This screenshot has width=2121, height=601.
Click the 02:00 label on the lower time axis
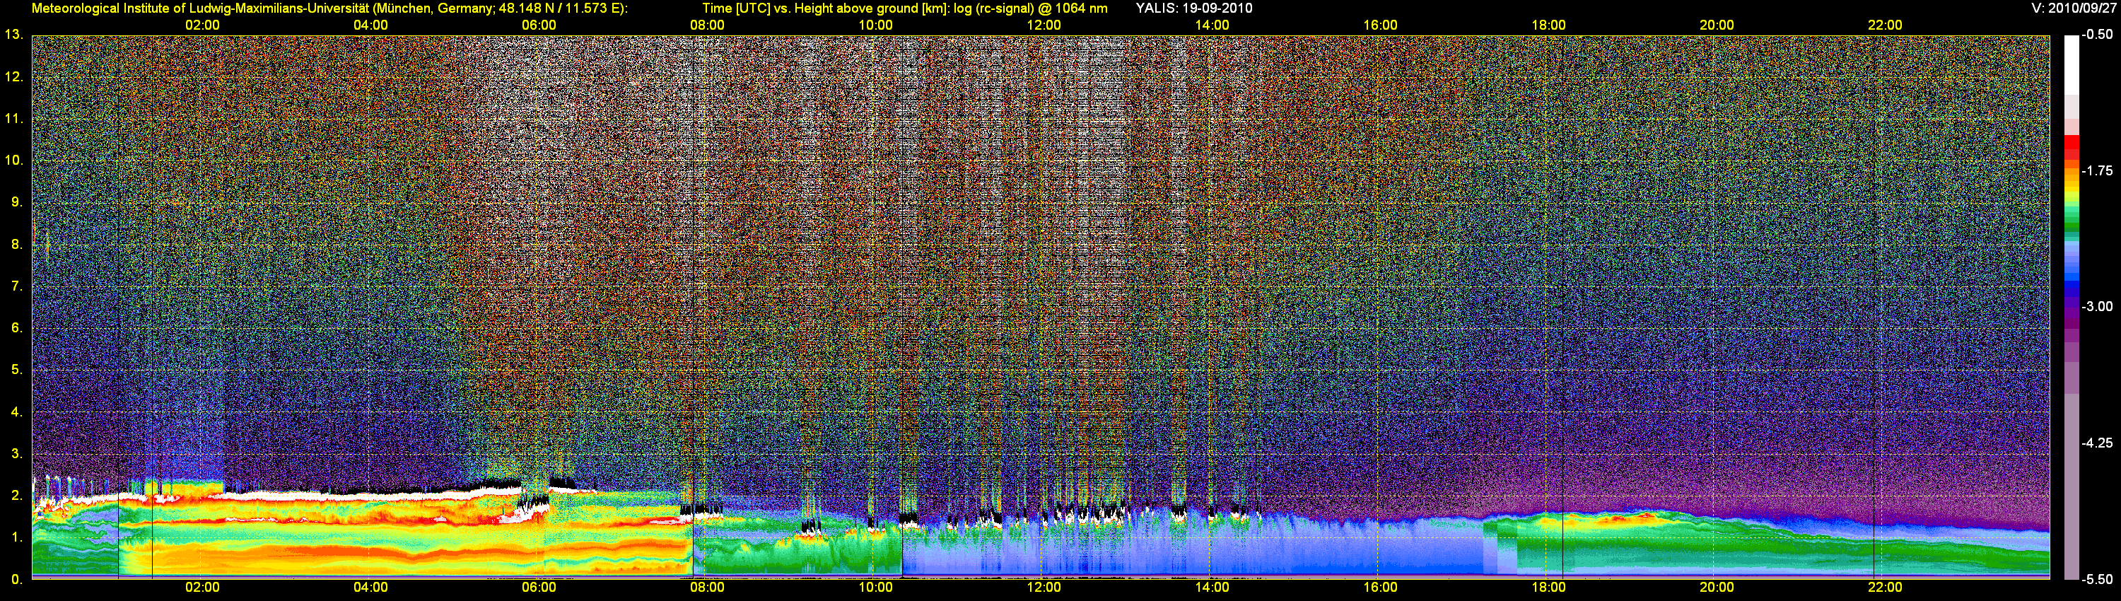(202, 588)
